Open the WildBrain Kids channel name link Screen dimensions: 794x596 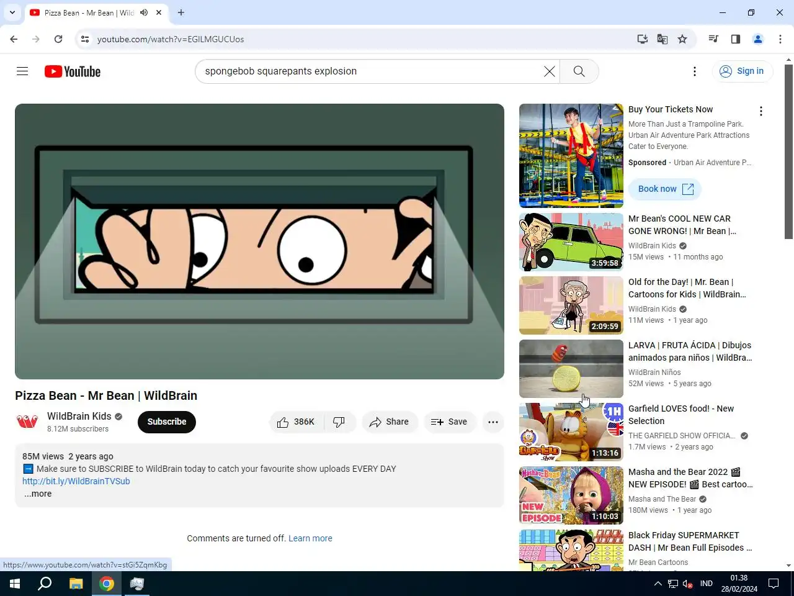(x=79, y=416)
